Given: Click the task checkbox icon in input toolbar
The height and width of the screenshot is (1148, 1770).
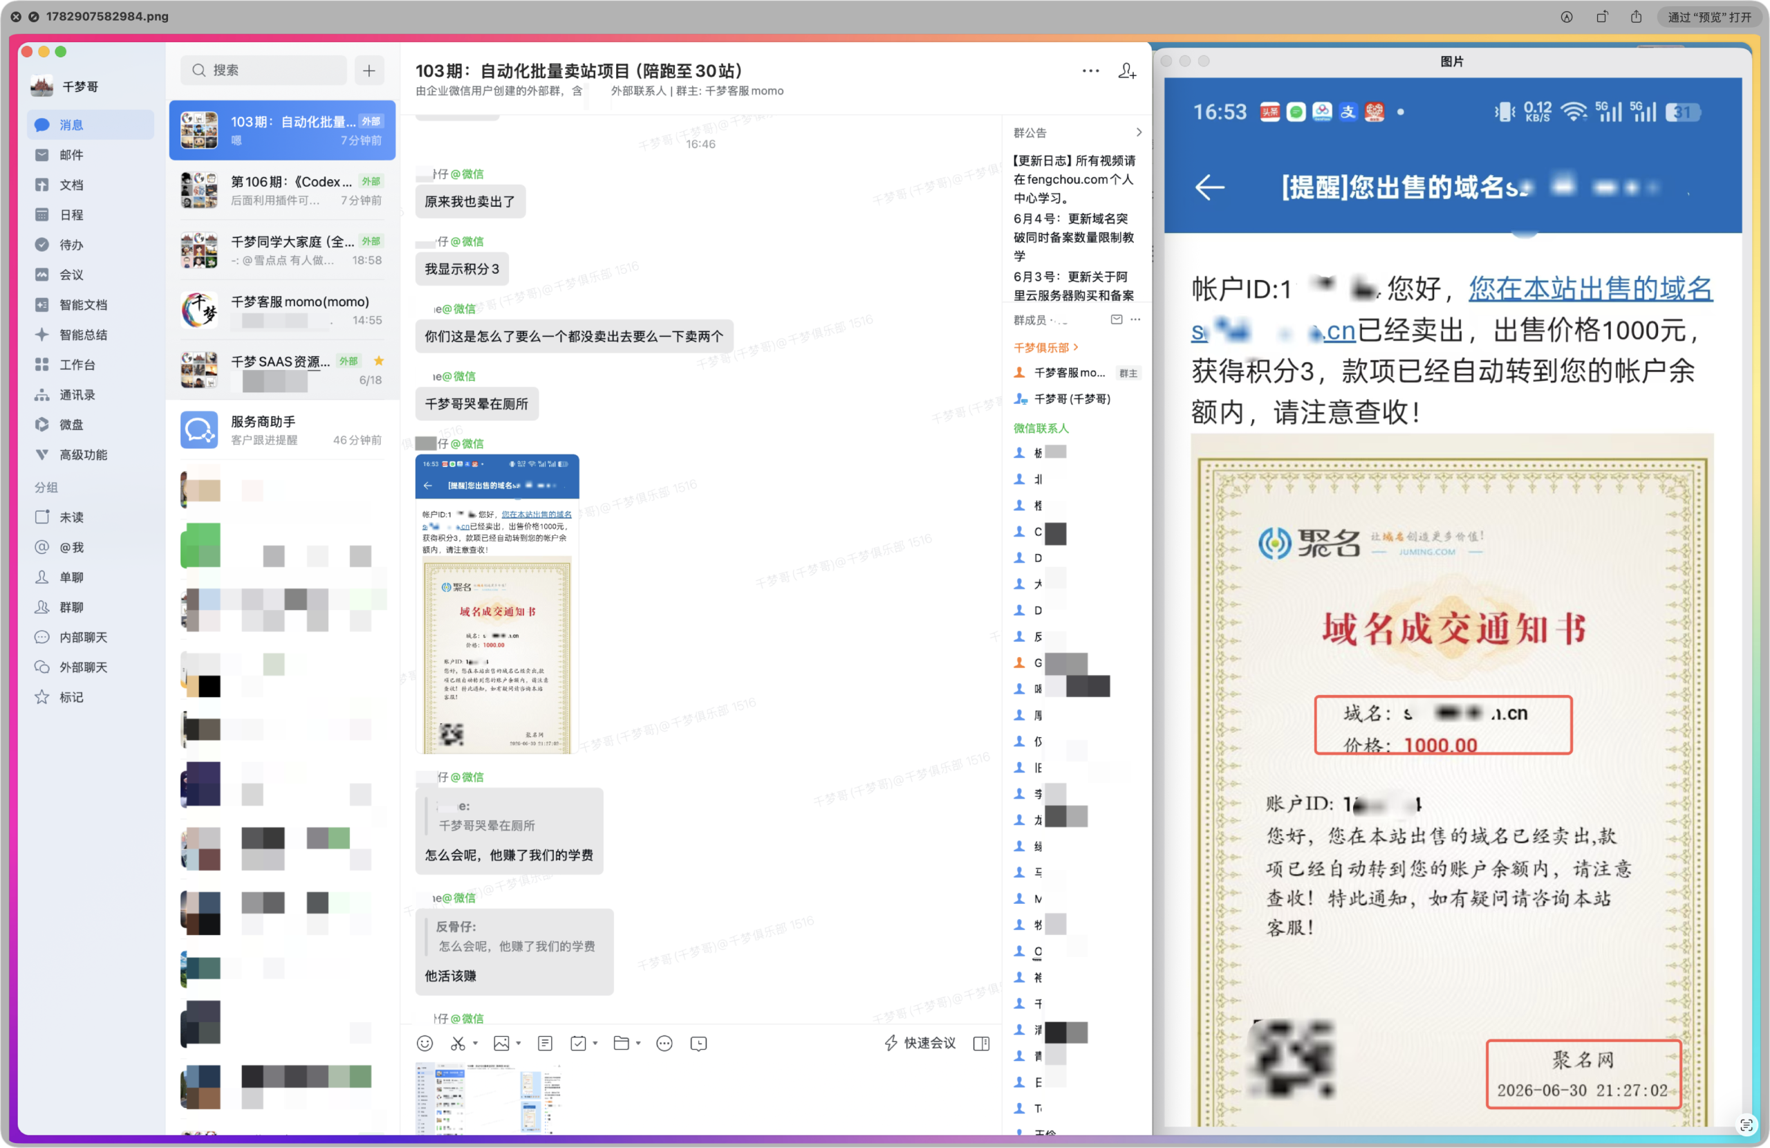Looking at the screenshot, I should pos(579,1044).
